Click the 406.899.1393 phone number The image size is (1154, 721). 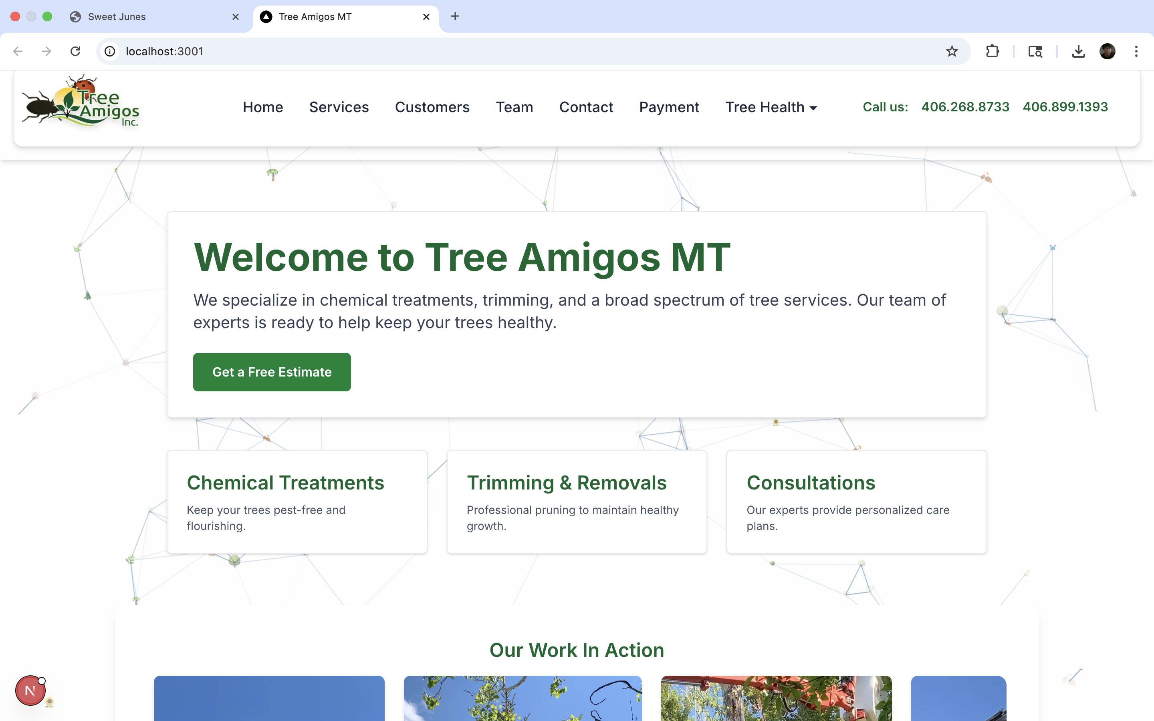(1065, 107)
